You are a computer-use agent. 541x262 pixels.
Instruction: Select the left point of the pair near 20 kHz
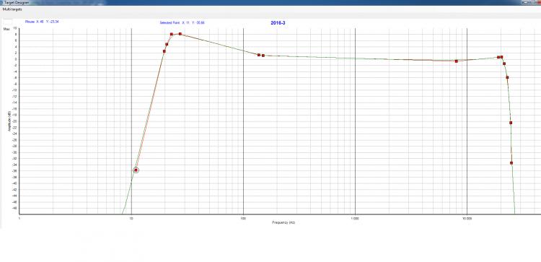pyautogui.click(x=498, y=57)
